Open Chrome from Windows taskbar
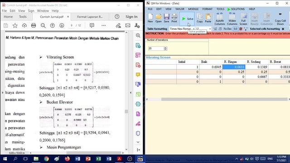The width and height of the screenshot is (290, 163). (x=46, y=159)
